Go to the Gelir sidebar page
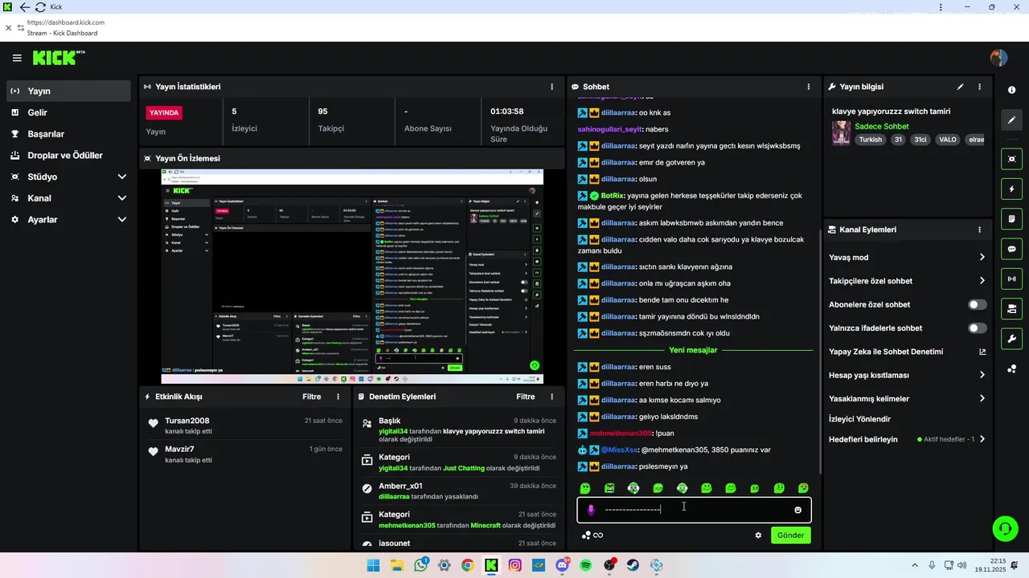Screen dimensions: 1029x578 tap(69, 112)
